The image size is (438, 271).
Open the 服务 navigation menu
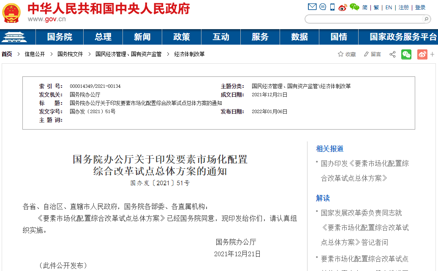[260, 37]
